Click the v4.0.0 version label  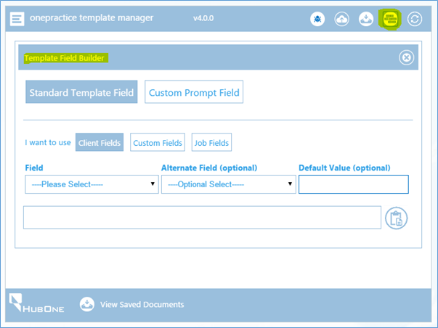click(x=203, y=18)
